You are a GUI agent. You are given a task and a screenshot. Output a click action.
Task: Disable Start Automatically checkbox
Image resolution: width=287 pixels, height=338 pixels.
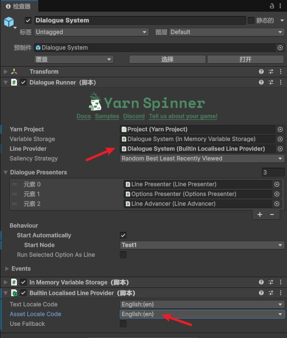(x=123, y=235)
